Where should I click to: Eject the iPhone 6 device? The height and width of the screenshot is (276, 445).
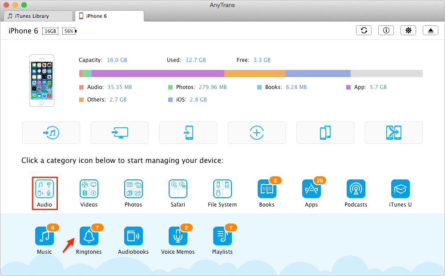pos(430,30)
